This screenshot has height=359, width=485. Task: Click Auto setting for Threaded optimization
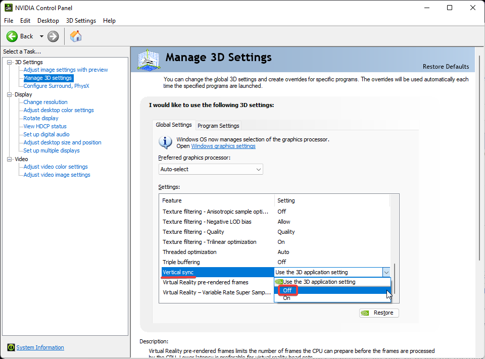coord(283,252)
